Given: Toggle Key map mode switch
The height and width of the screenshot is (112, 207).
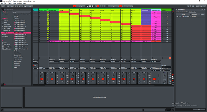Looking at the screenshot, I should tap(193, 6).
